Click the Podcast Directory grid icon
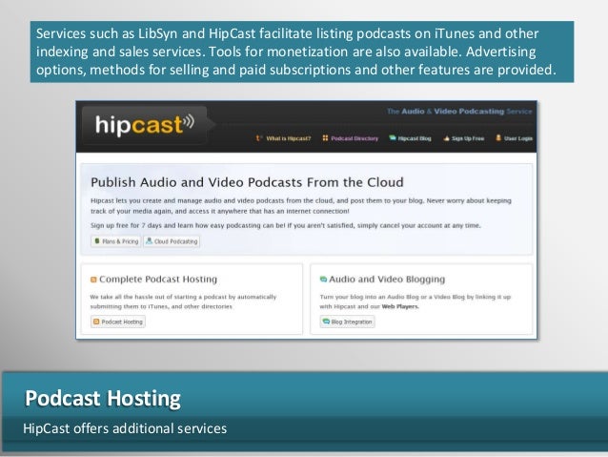This screenshot has height=457, width=608. pyautogui.click(x=325, y=137)
